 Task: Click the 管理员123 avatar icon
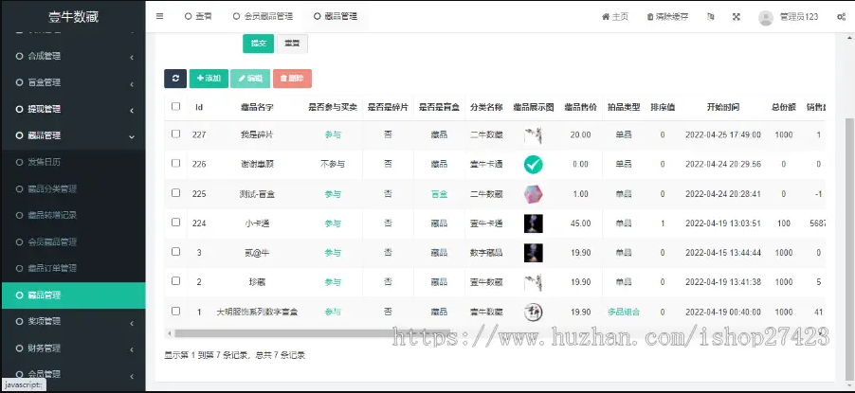tap(765, 16)
